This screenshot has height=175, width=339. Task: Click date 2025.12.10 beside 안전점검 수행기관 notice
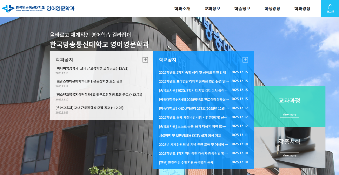click(240, 162)
